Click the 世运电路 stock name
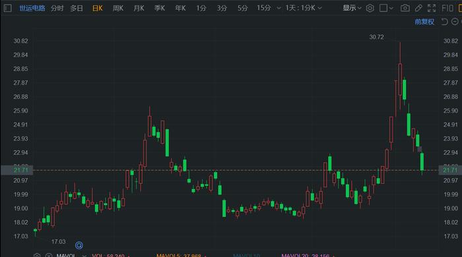This screenshot has width=462, height=257. click(x=32, y=8)
